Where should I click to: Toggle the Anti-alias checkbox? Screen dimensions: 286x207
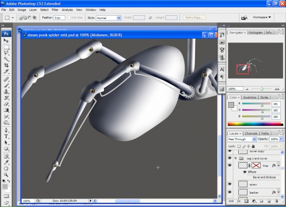pos(69,18)
